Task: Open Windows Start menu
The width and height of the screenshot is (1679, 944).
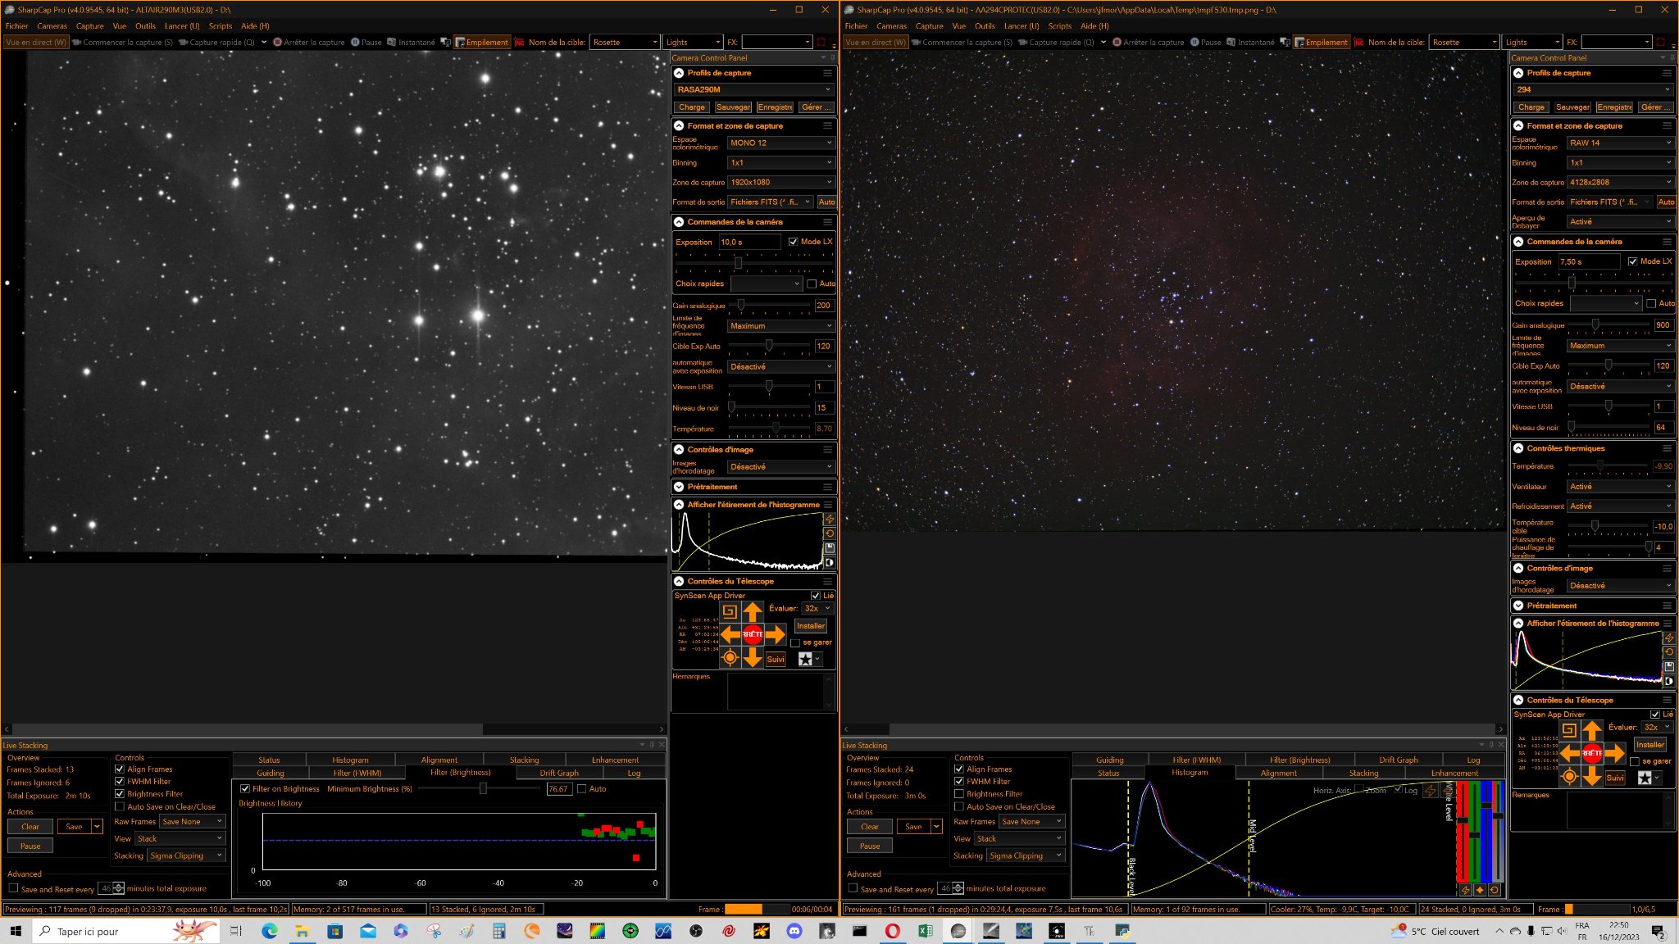Action: click(16, 931)
